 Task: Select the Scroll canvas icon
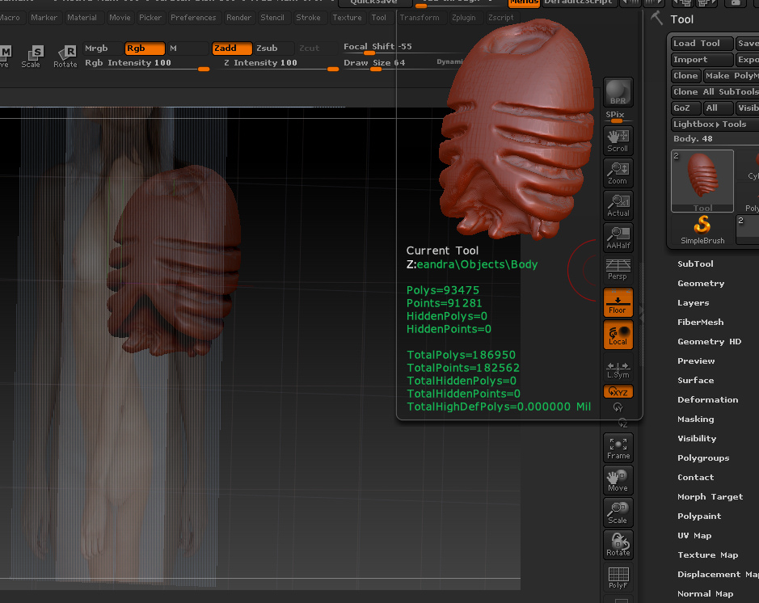pyautogui.click(x=618, y=140)
